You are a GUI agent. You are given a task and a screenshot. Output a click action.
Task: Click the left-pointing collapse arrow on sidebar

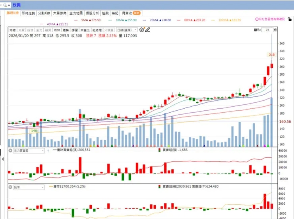pyautogui.click(x=3, y=159)
